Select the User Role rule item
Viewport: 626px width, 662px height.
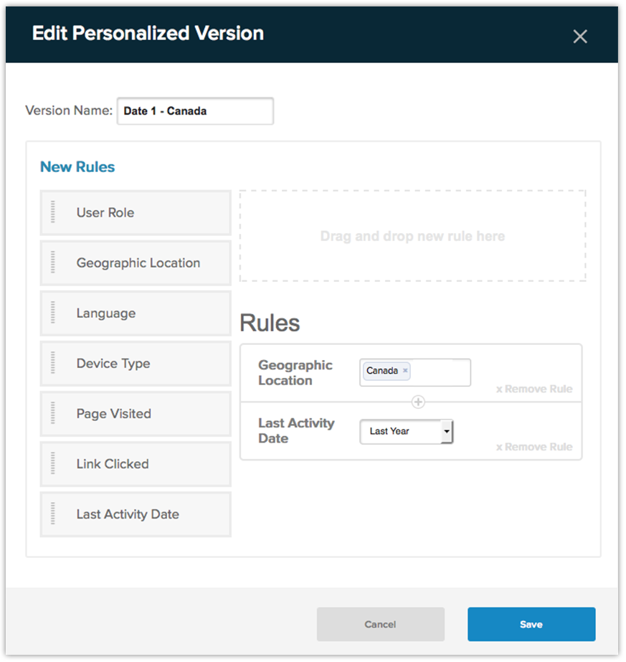[x=136, y=212]
